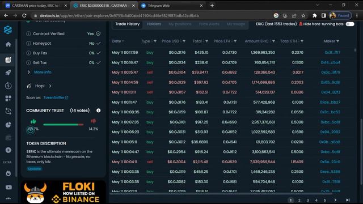This screenshot has height=204, width=363.
Task: Switch to My swaps tab
Action: pyautogui.click(x=236, y=24)
